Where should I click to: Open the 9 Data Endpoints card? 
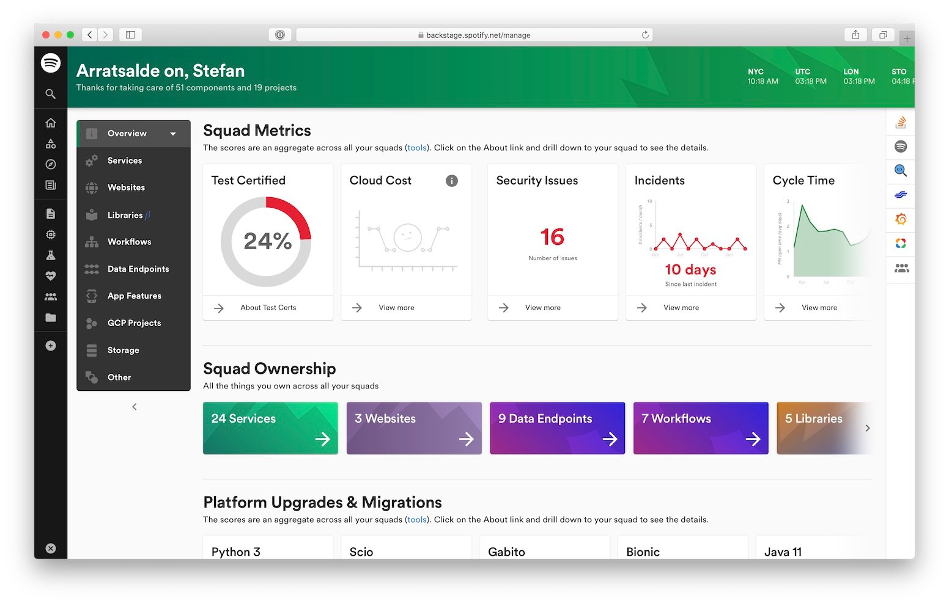click(x=558, y=428)
